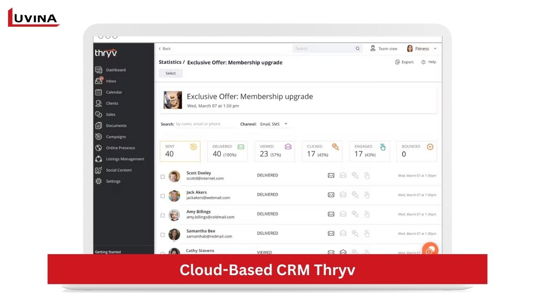This screenshot has width=535, height=301.
Task: Click the Back link
Action: (x=165, y=49)
